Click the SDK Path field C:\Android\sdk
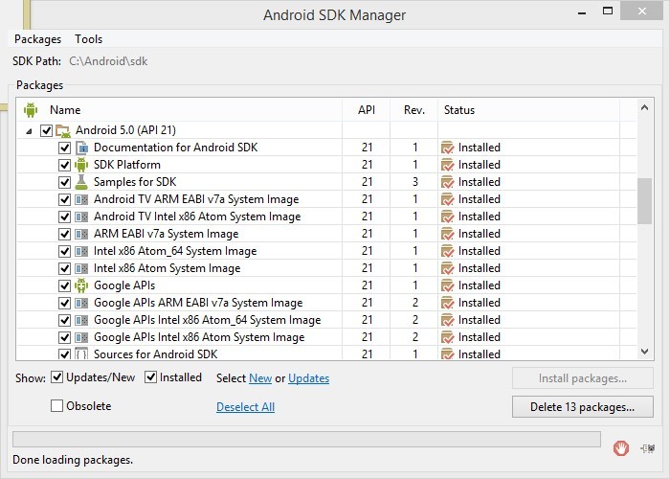Image resolution: width=670 pixels, height=479 pixels. pos(108,61)
